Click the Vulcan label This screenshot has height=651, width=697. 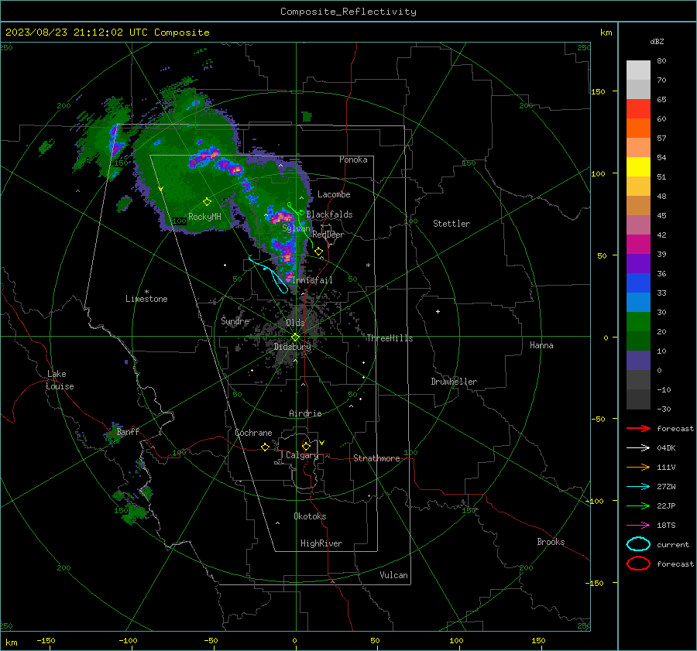point(394,575)
